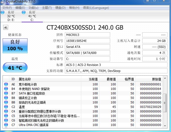Image resolution: width=171 pixels, height=132 pixels.
Task: Select the Ultra DMA CRC 错误率 row
Action: pos(83,125)
